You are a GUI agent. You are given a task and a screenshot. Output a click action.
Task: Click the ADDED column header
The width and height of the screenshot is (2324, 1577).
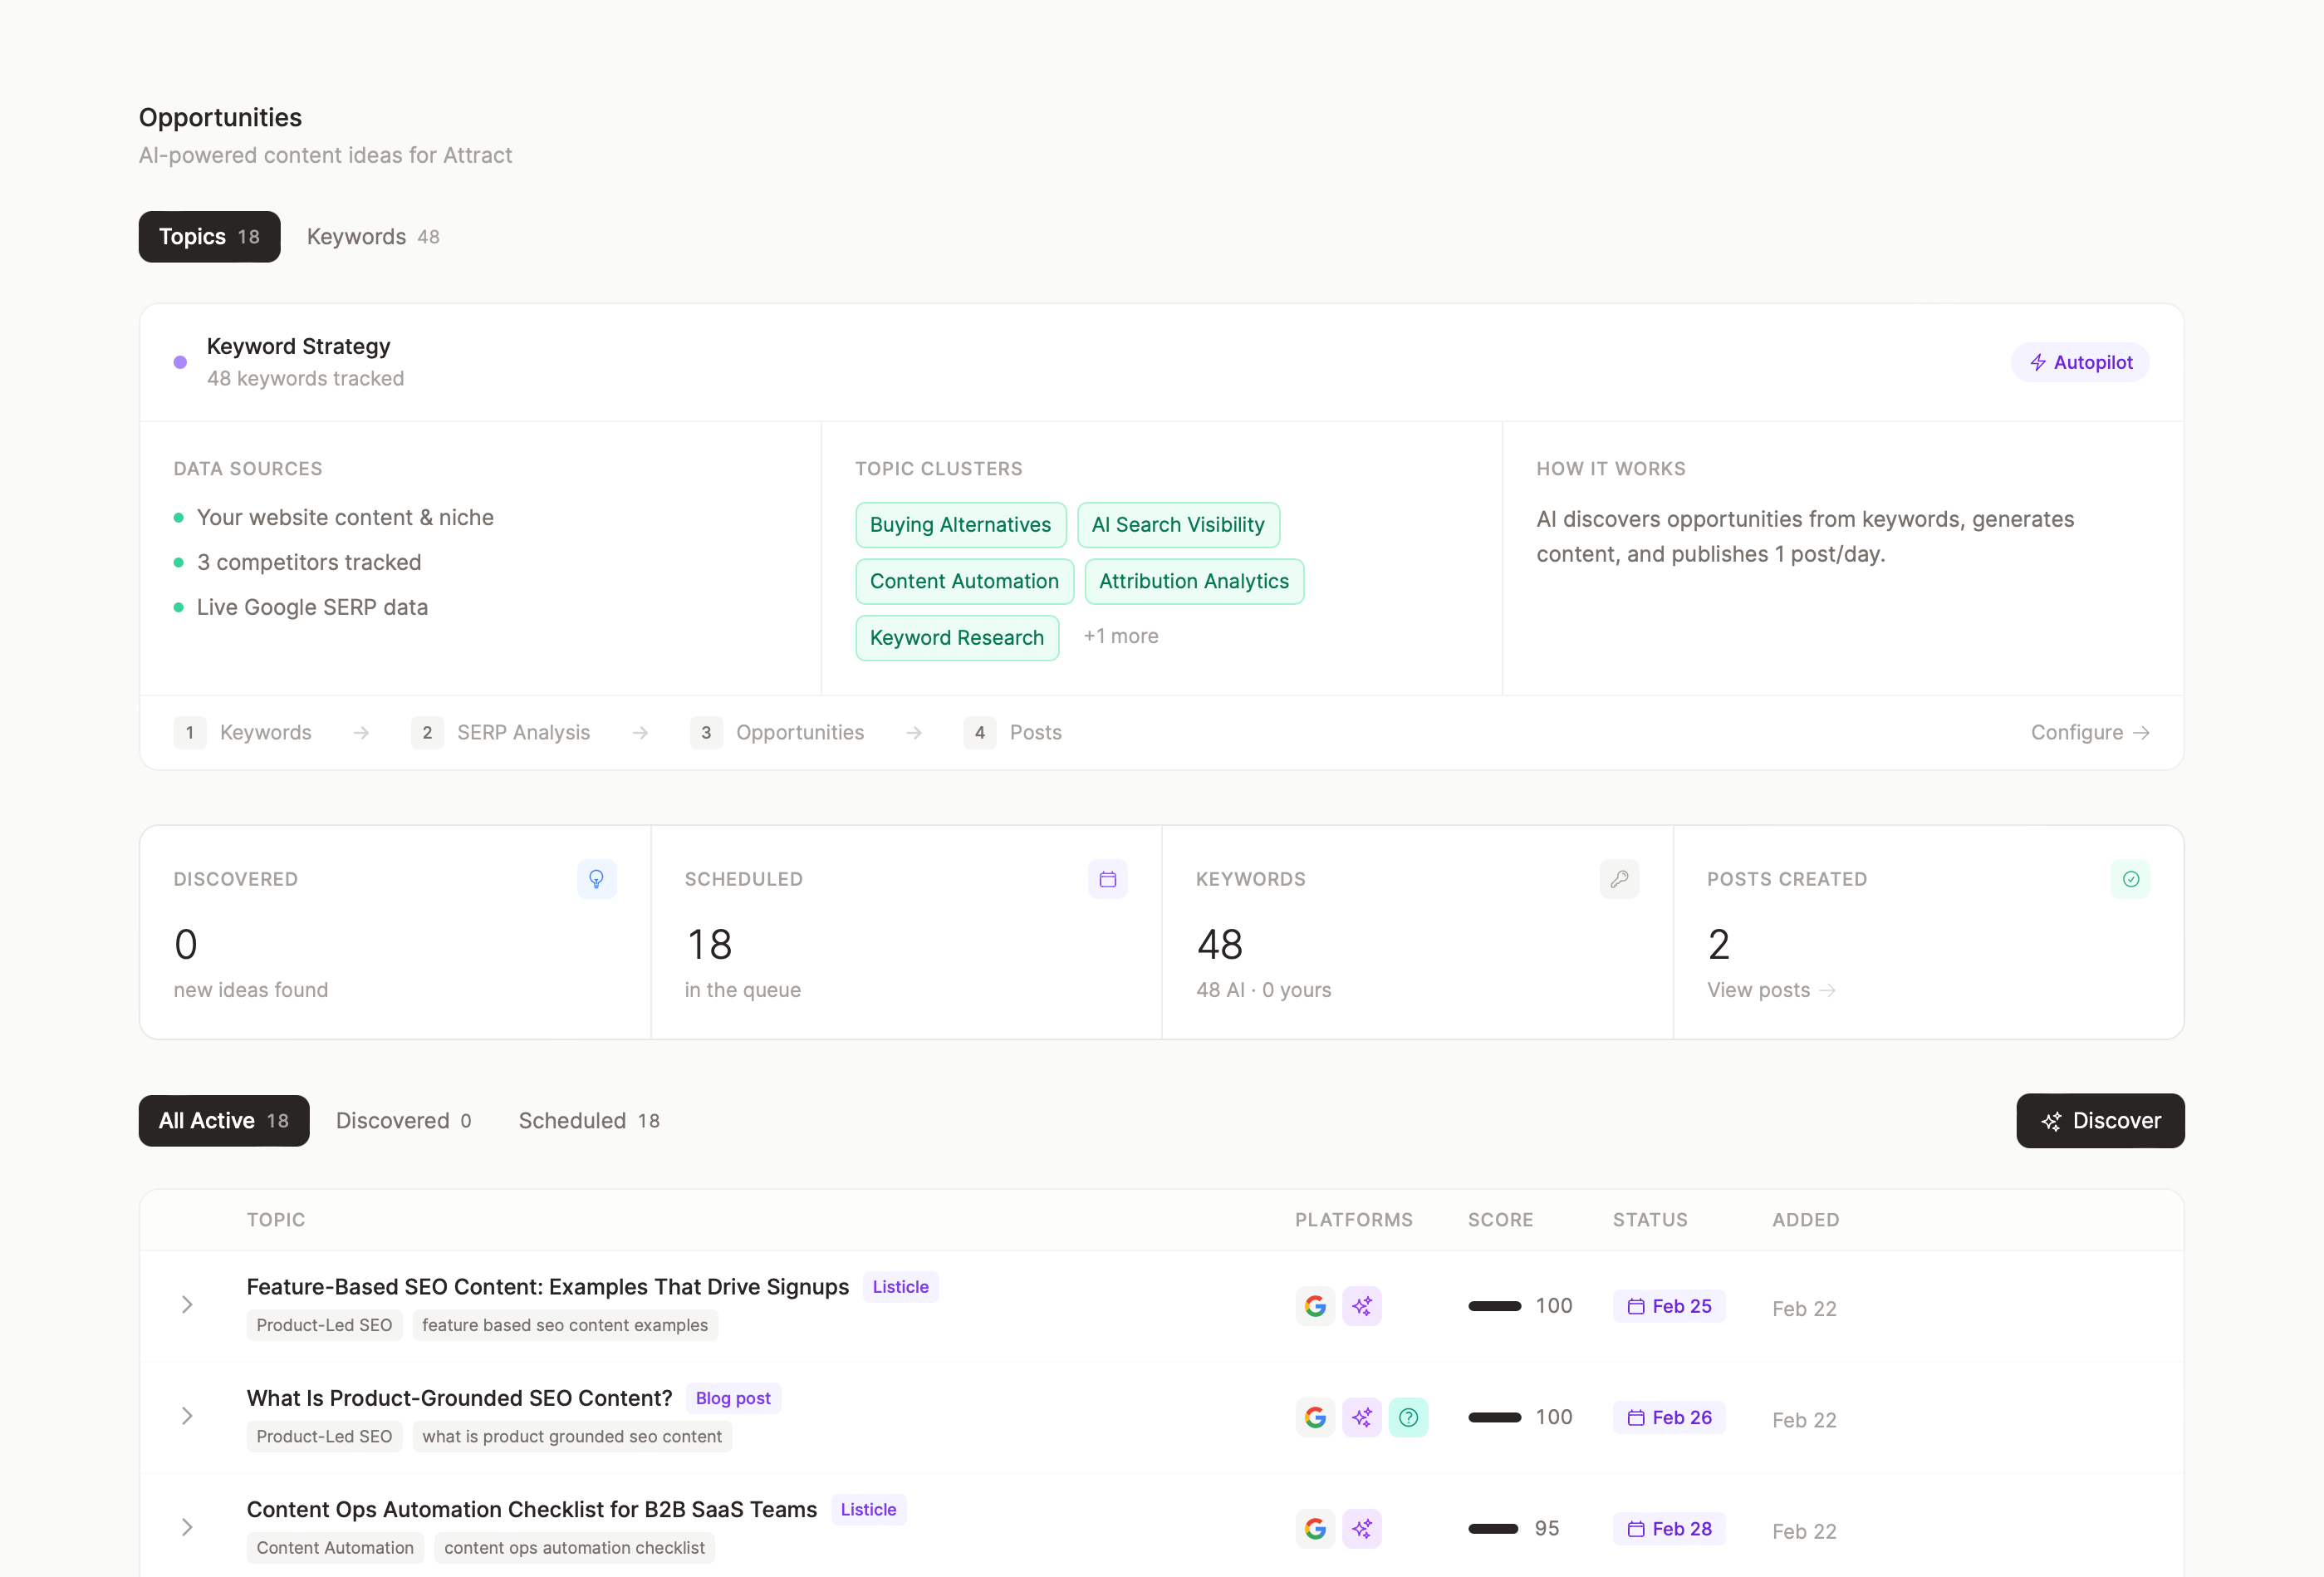1806,1220
